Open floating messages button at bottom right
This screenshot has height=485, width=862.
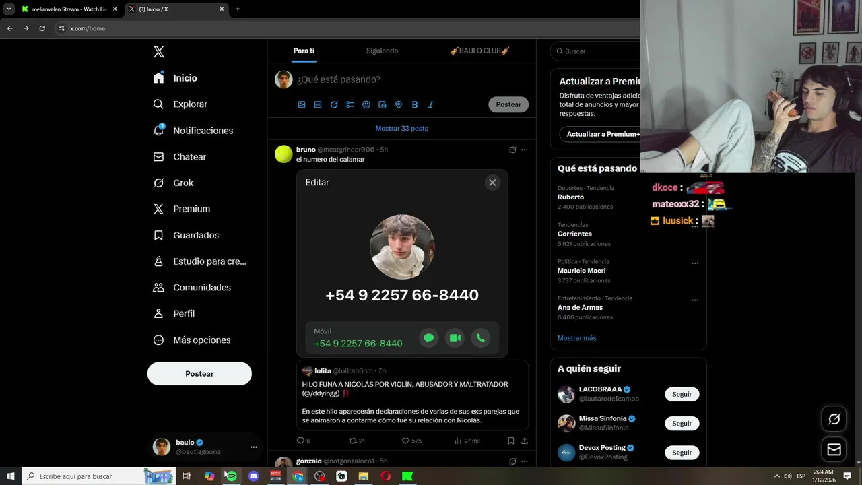[x=834, y=449]
